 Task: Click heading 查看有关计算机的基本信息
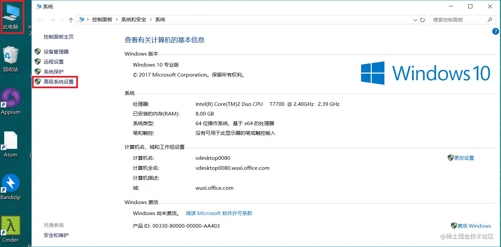(165, 40)
